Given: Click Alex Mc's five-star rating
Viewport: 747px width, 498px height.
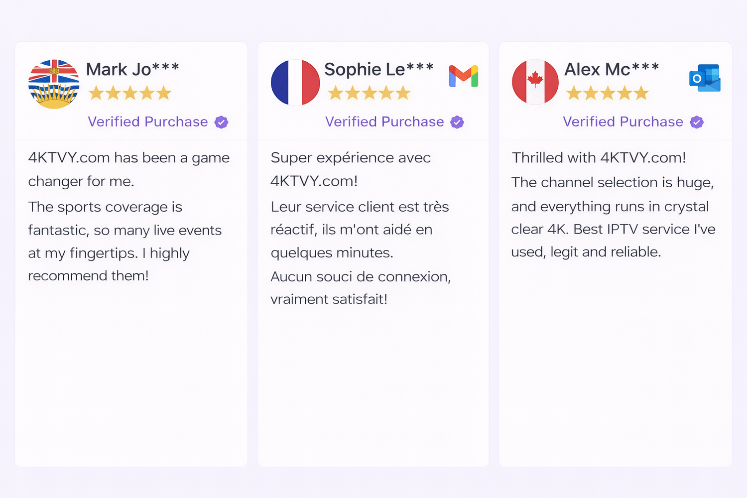Looking at the screenshot, I should [608, 93].
